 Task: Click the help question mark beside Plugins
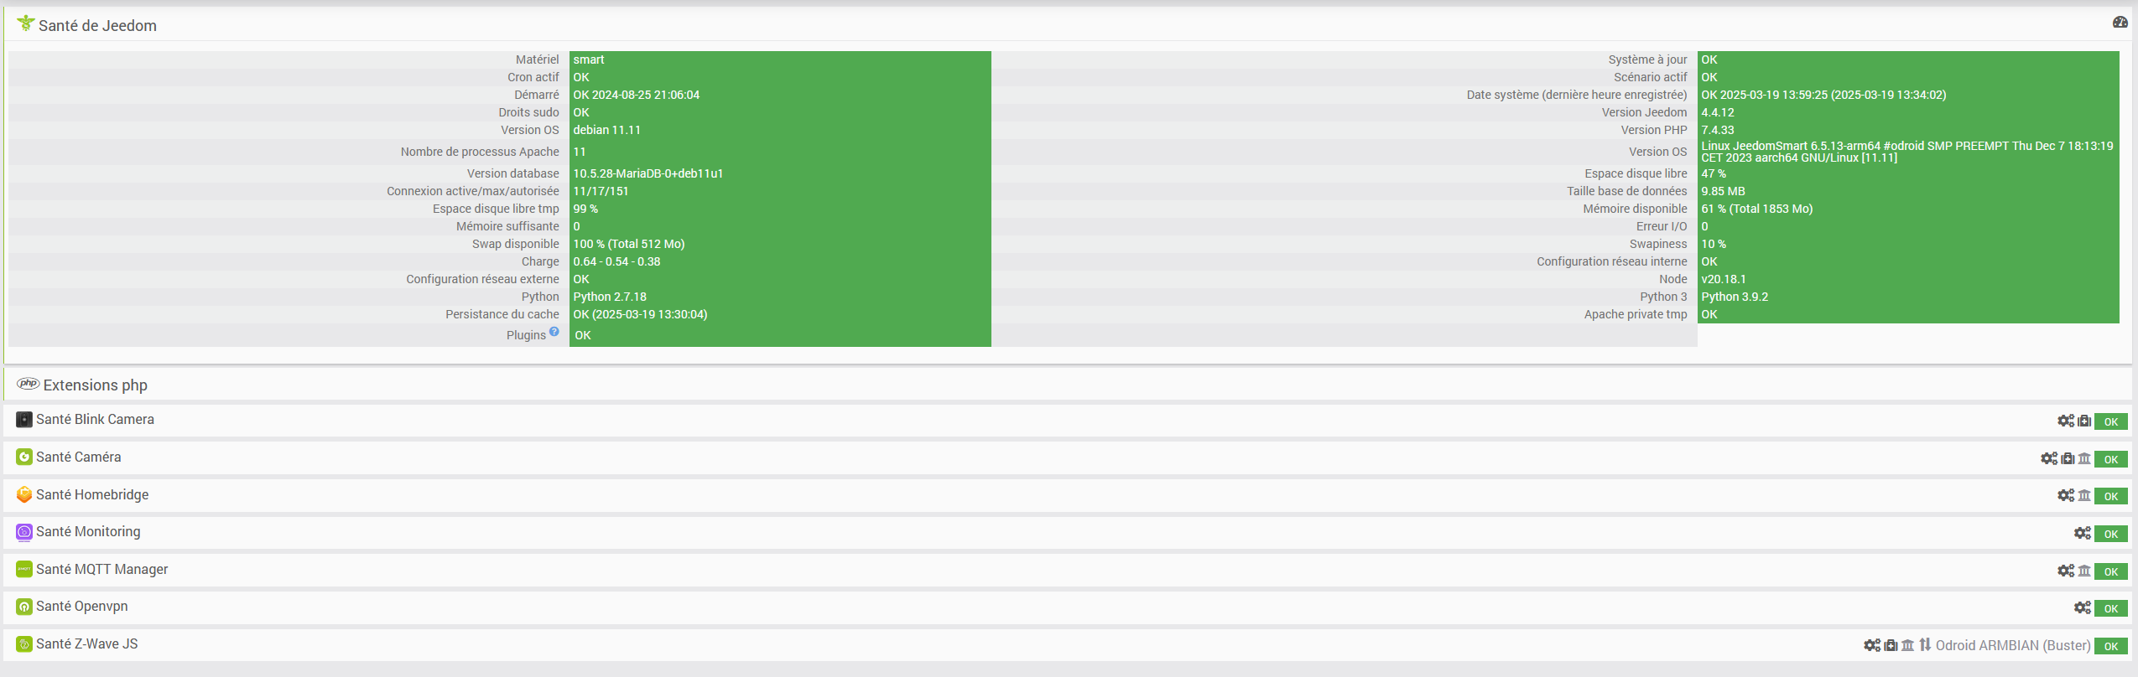[554, 332]
